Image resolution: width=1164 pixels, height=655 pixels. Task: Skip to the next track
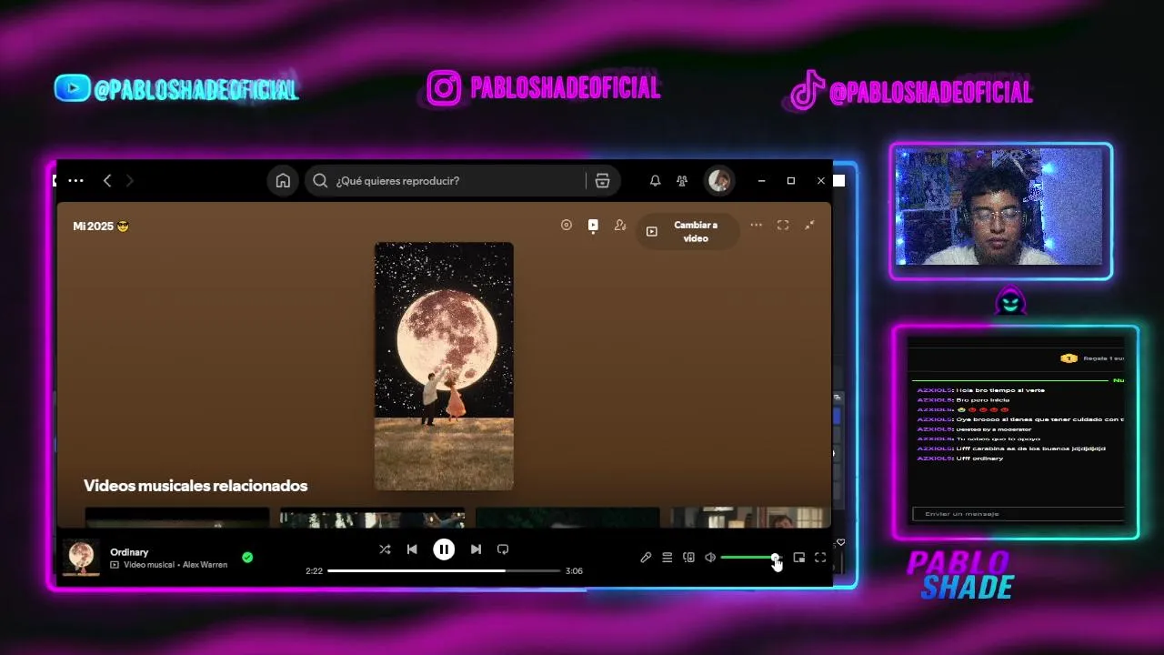coord(476,549)
